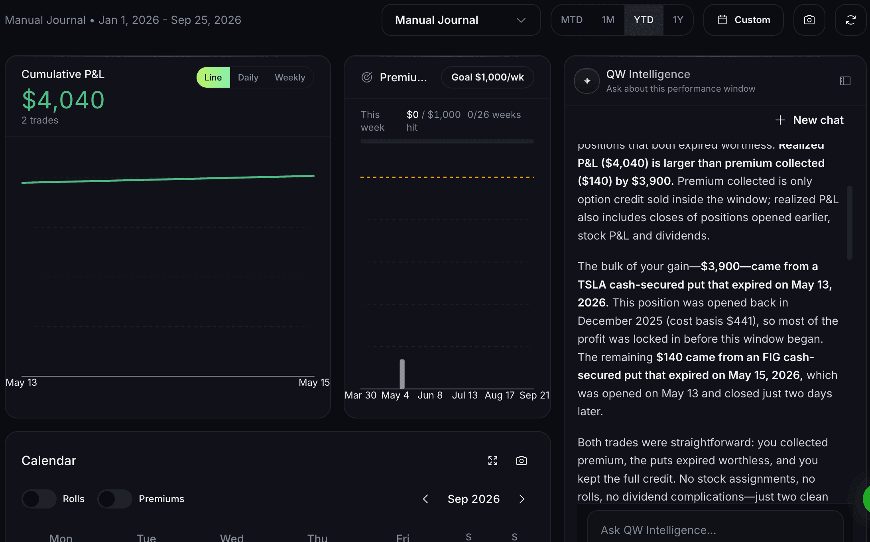Switch Cumulative P&L to Weekly view
Image resolution: width=870 pixels, height=542 pixels.
tap(290, 77)
